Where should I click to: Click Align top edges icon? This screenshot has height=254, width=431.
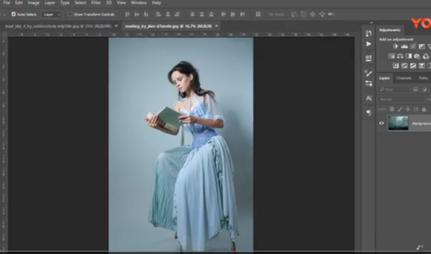(x=127, y=14)
